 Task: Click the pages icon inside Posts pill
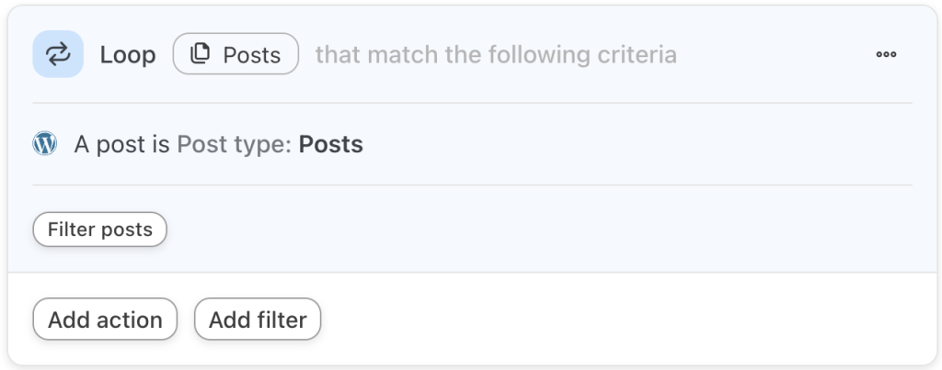(x=200, y=54)
